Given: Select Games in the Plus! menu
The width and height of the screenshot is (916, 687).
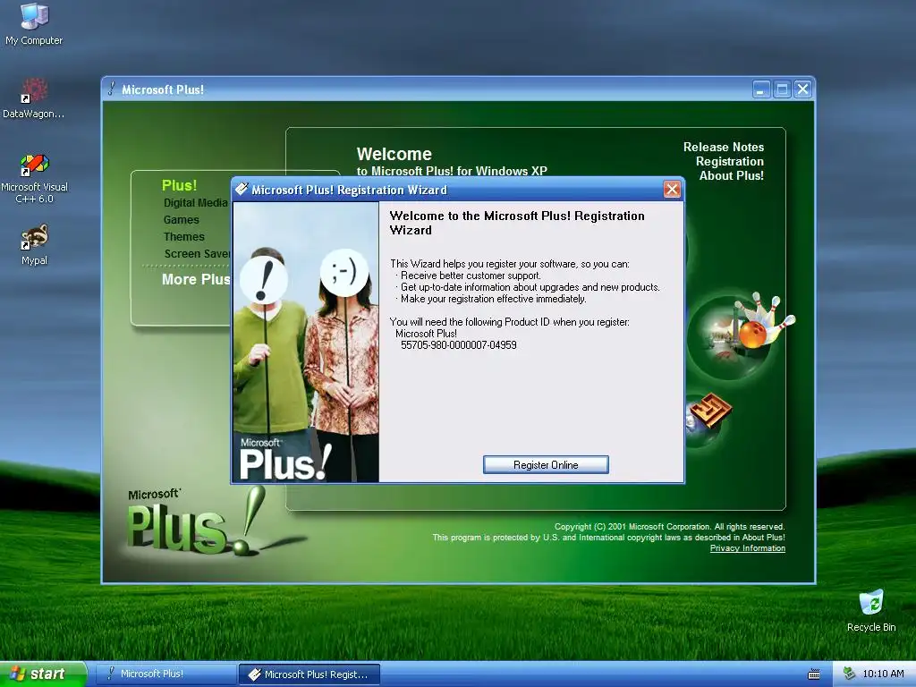Looking at the screenshot, I should 181,220.
